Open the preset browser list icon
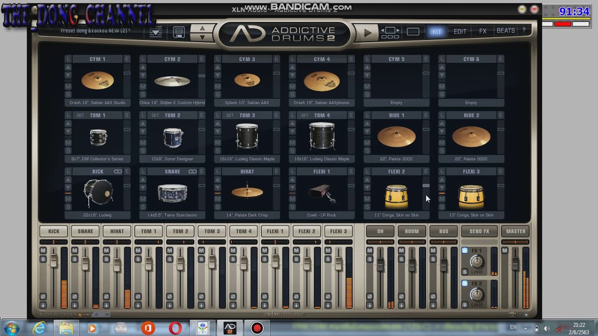The height and width of the screenshot is (336, 598). click(156, 32)
